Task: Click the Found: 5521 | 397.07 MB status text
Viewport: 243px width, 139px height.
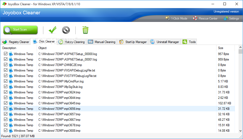Action: pos(18,136)
